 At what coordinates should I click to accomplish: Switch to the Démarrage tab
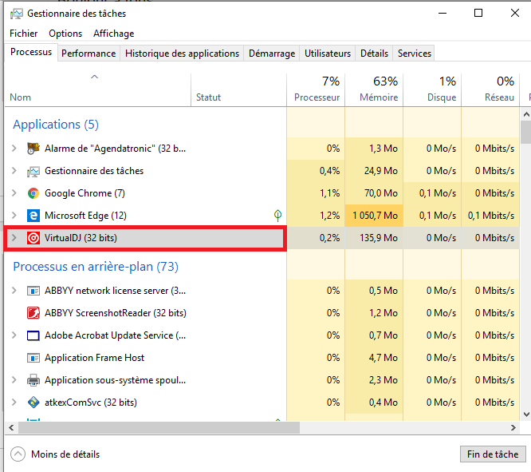click(272, 54)
